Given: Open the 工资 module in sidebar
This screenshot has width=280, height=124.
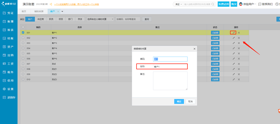Looking at the screenshot, I should click(x=8, y=63).
